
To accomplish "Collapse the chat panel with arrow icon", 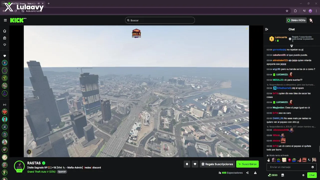I will click(x=266, y=29).
